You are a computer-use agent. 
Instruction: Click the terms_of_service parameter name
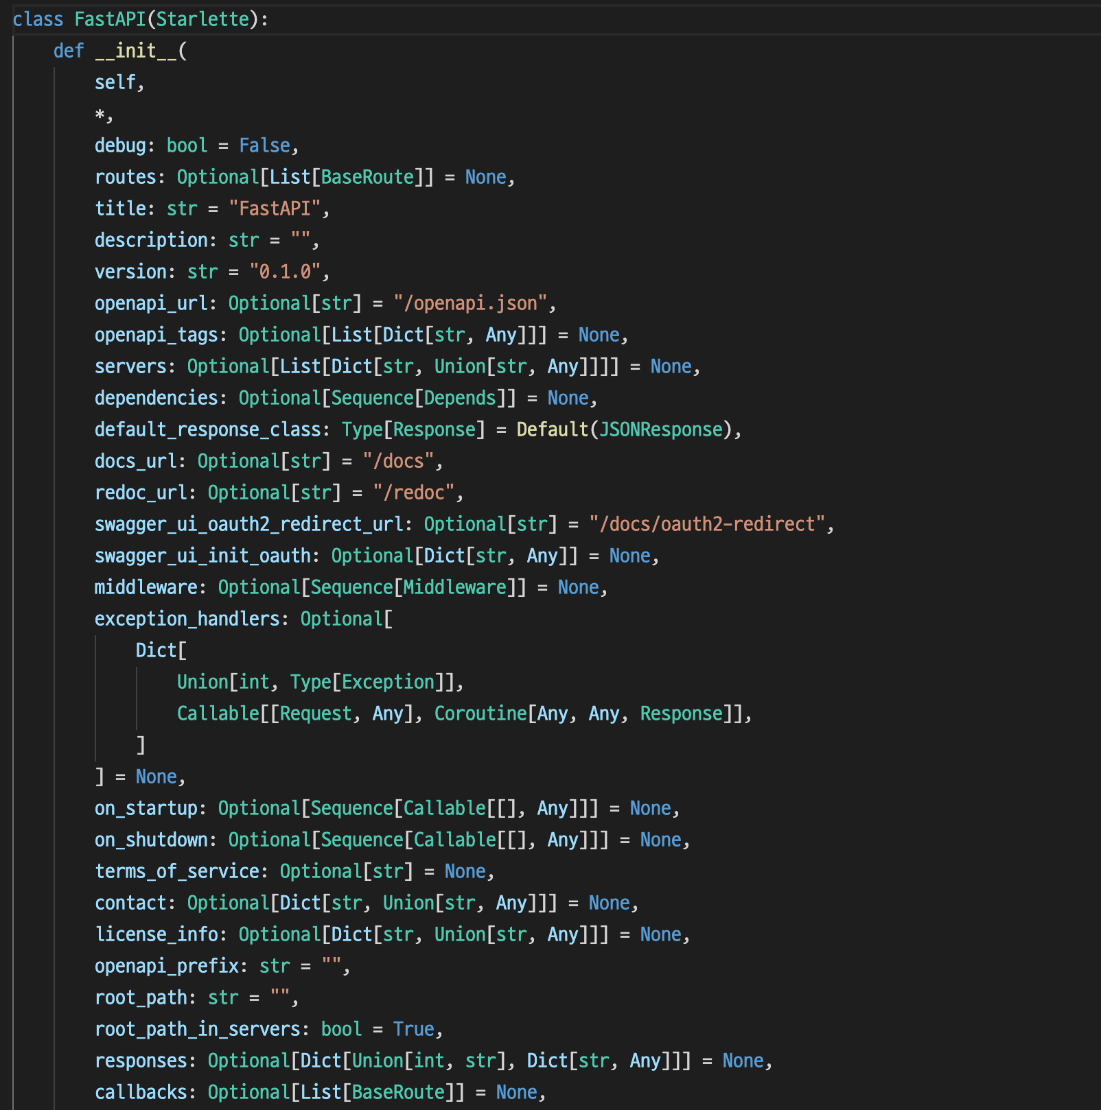coord(177,871)
